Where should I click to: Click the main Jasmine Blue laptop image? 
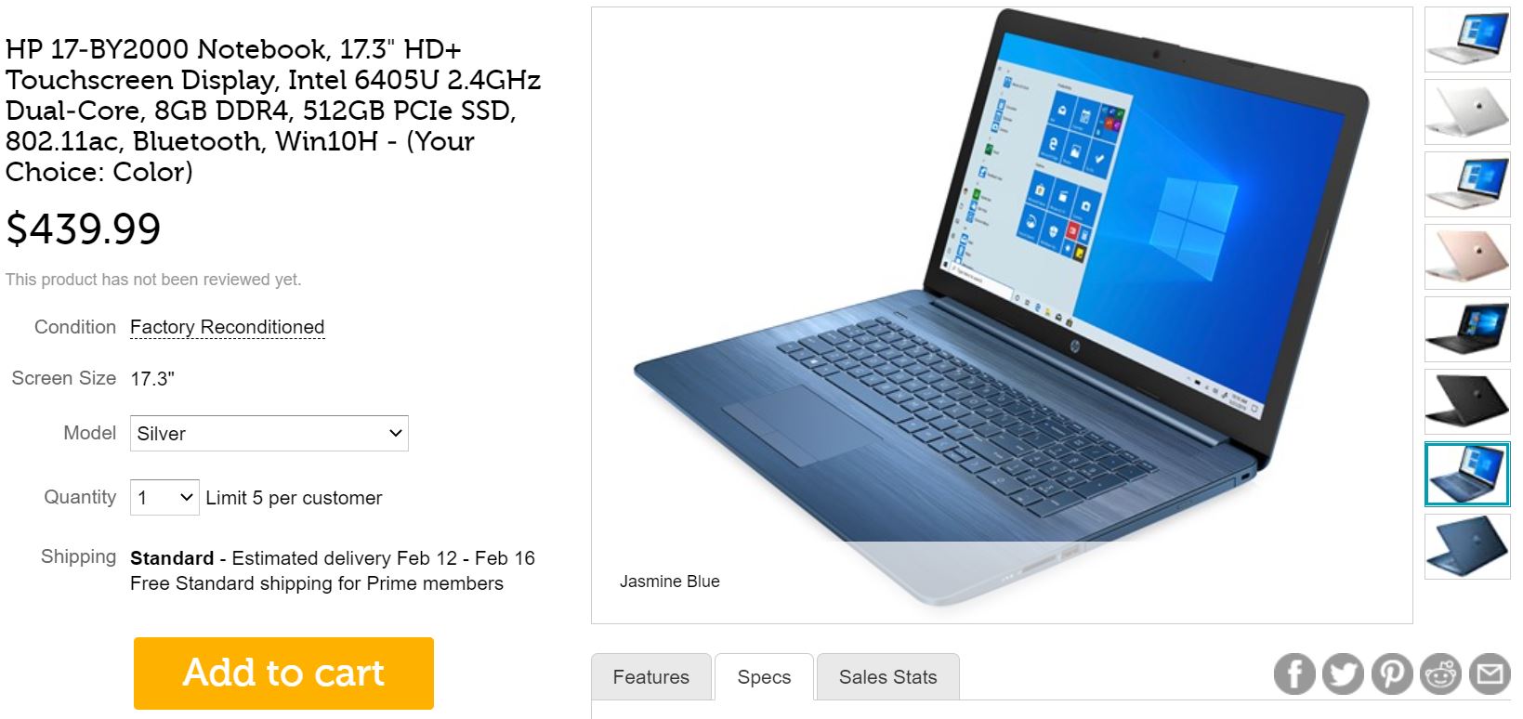pos(1002,316)
